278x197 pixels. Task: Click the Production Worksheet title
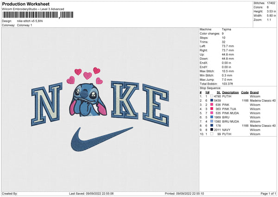click(26, 4)
